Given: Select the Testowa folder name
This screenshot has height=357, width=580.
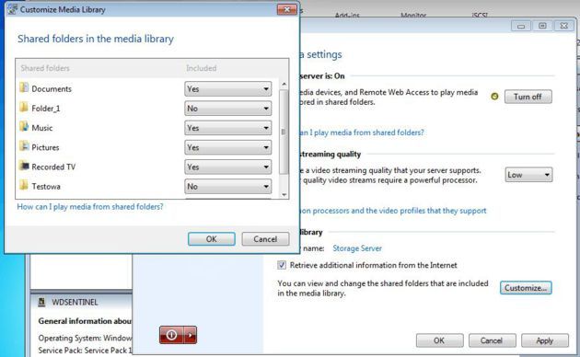Looking at the screenshot, I should tap(46, 187).
